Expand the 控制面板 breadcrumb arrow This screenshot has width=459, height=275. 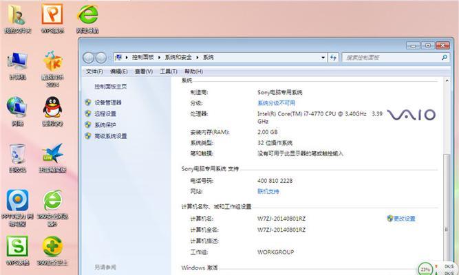click(157, 58)
